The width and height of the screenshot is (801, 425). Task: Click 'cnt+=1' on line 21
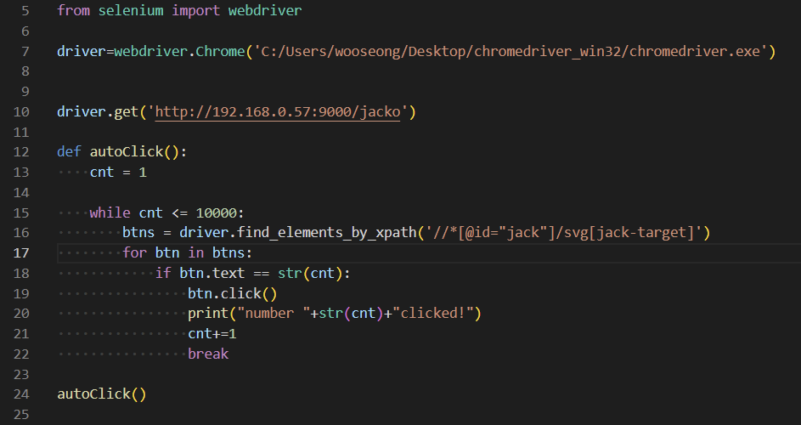(x=212, y=334)
